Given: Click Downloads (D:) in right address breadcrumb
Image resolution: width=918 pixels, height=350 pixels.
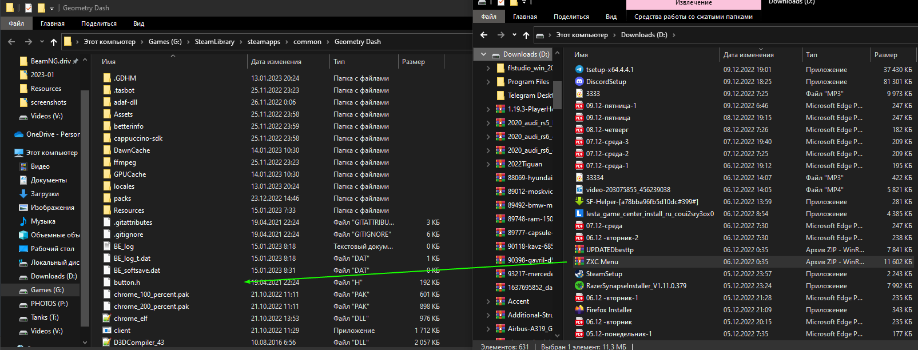Looking at the screenshot, I should point(644,35).
